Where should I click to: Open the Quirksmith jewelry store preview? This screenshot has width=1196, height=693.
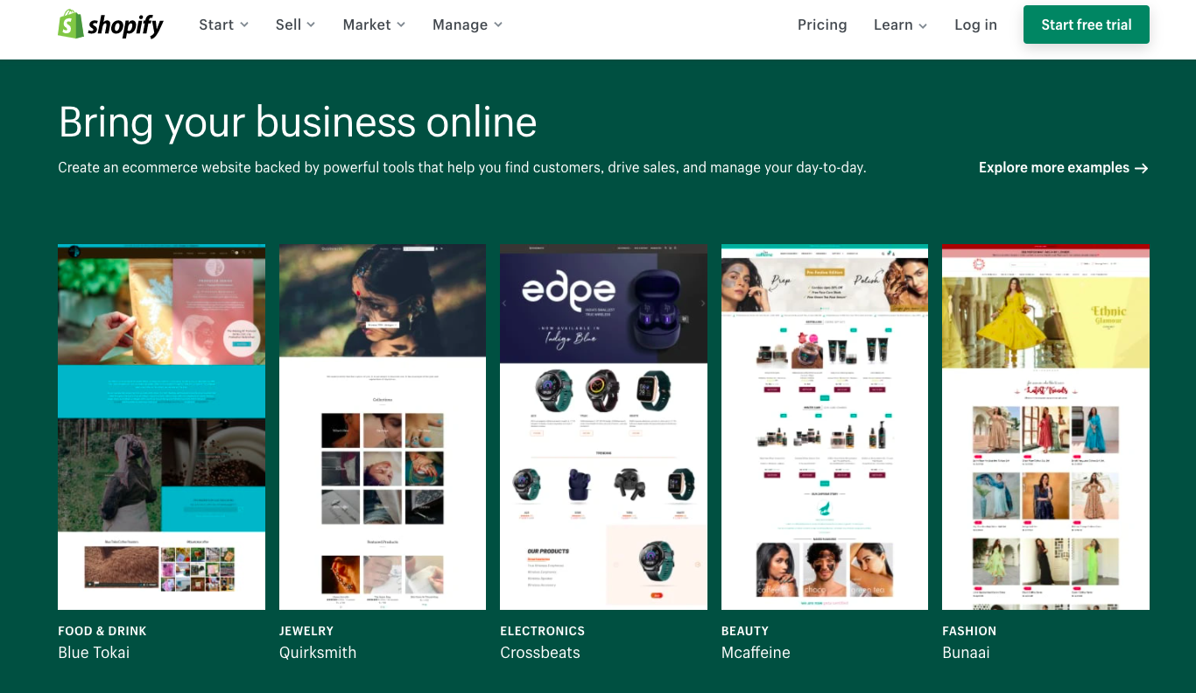pos(383,427)
